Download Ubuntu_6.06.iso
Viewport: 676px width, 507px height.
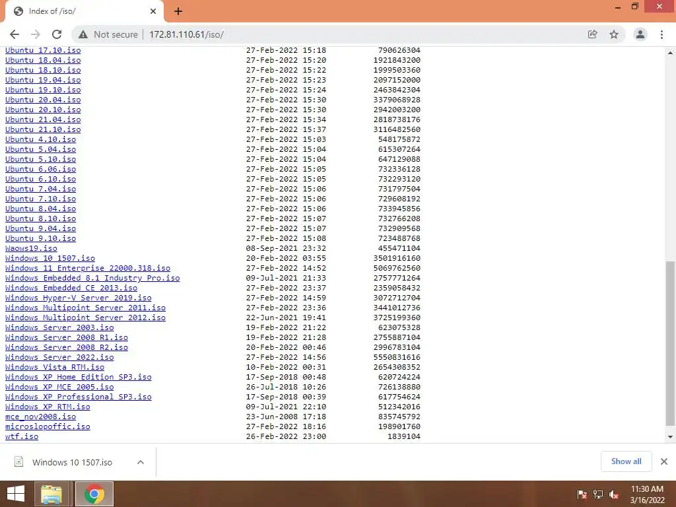pyautogui.click(x=40, y=170)
